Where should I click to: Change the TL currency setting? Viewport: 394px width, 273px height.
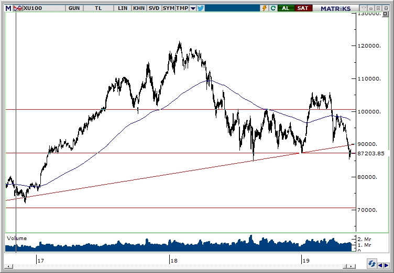coord(98,8)
